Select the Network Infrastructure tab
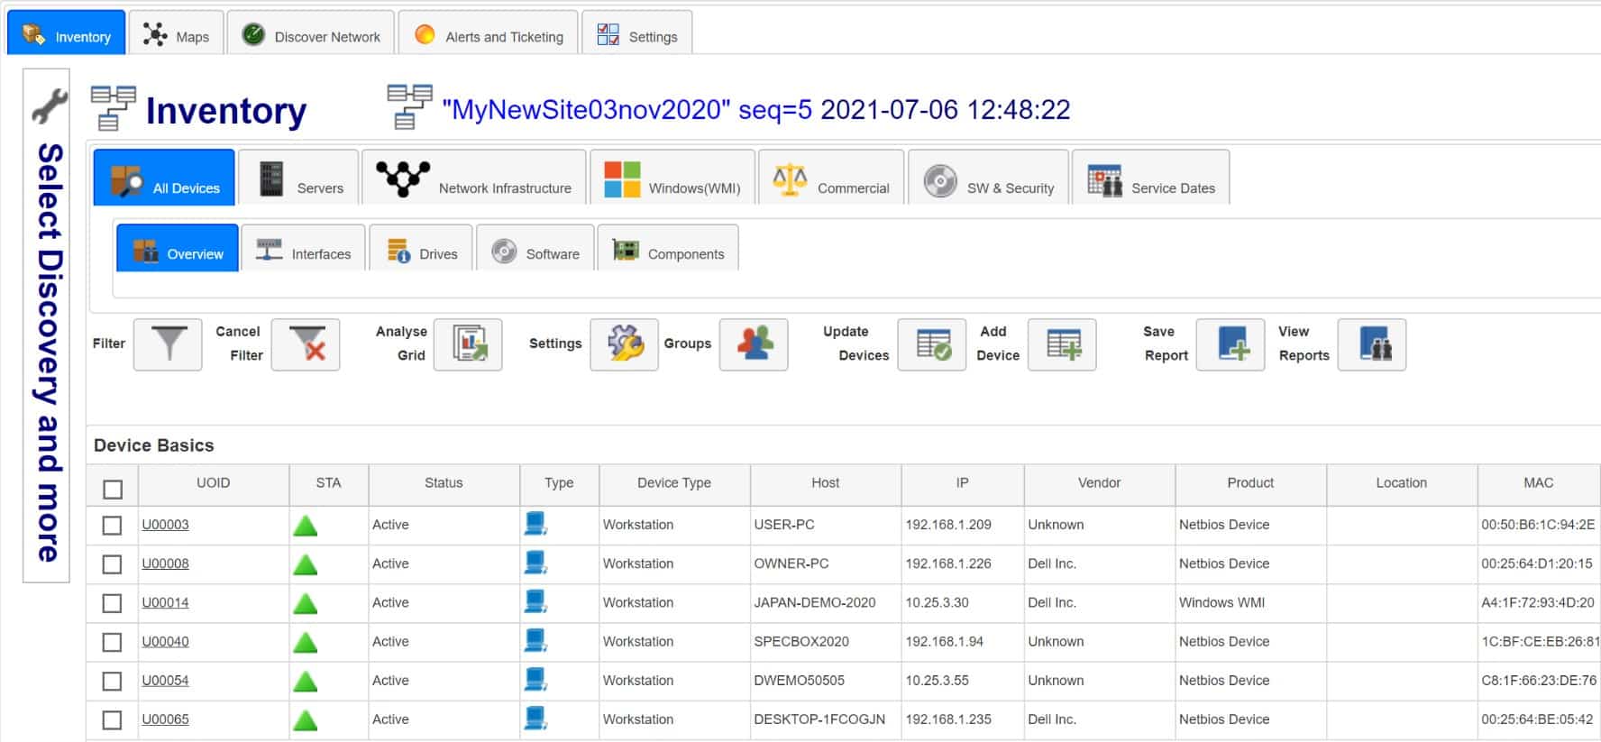 (x=474, y=178)
